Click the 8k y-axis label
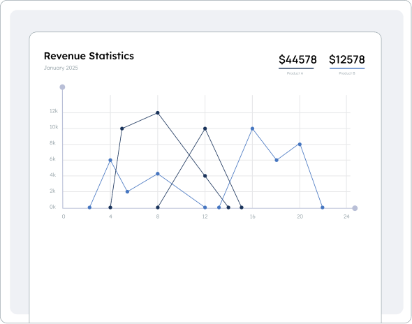This screenshot has height=324, width=412. tap(52, 143)
